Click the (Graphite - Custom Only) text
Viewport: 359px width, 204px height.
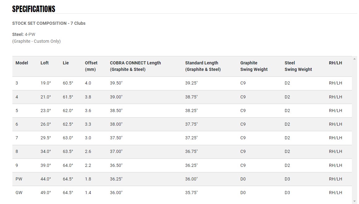(36, 41)
